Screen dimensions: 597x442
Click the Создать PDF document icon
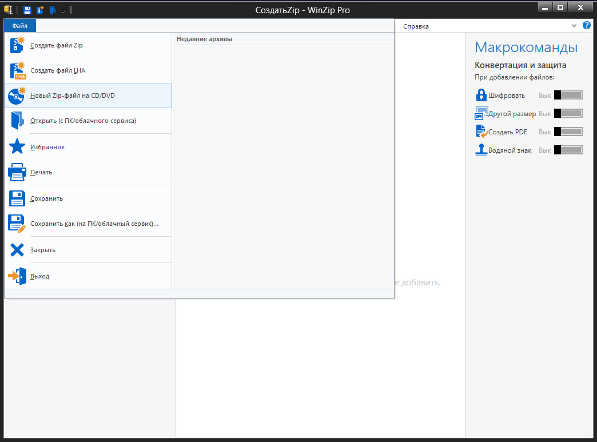pos(481,132)
